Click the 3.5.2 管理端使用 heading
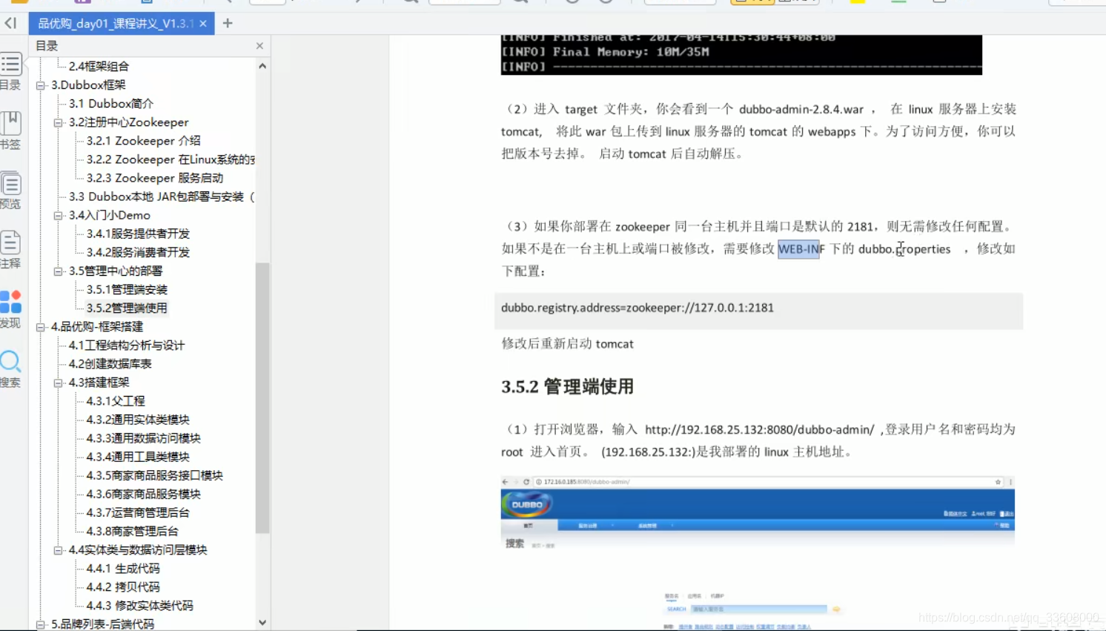Viewport: 1106px width, 631px height. click(x=567, y=386)
